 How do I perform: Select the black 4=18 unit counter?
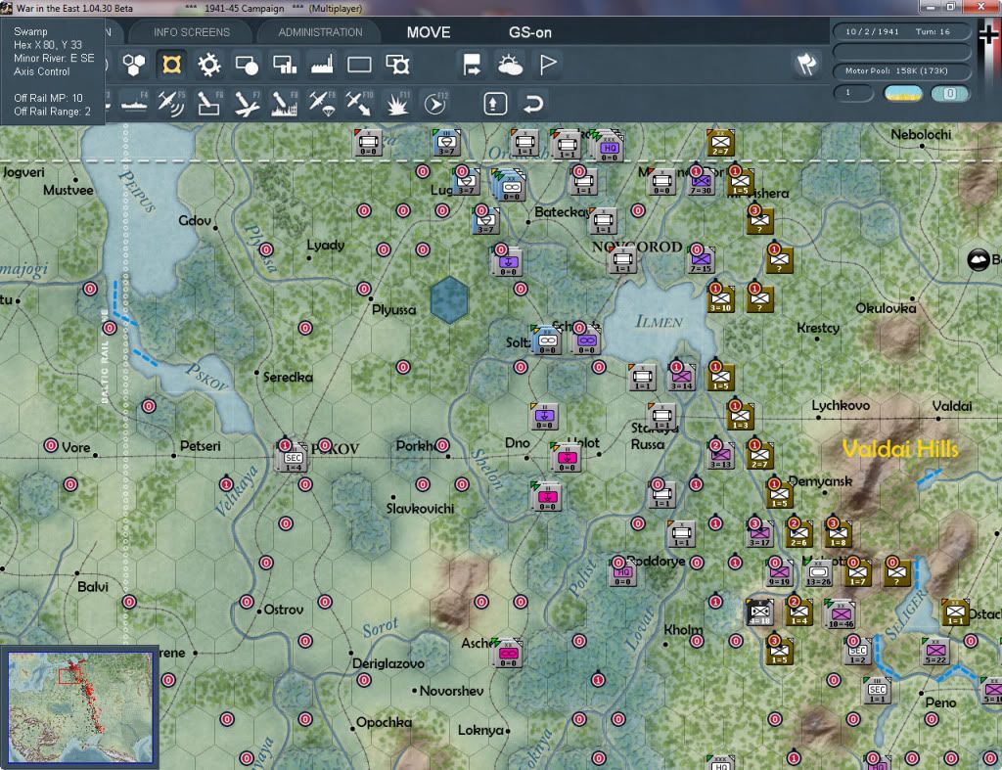(x=759, y=612)
